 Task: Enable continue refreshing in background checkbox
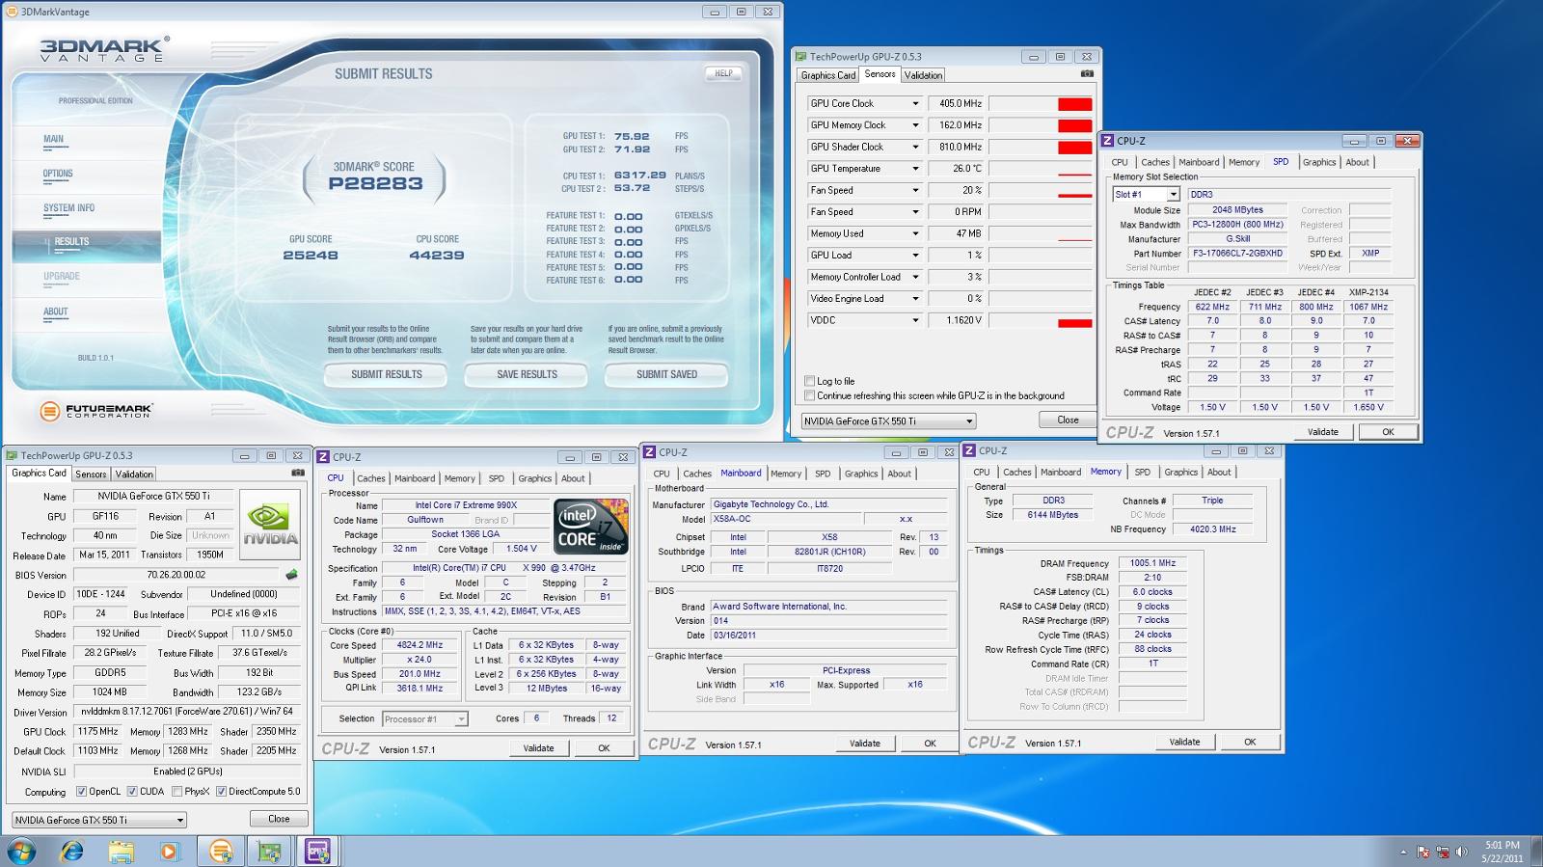pyautogui.click(x=810, y=395)
